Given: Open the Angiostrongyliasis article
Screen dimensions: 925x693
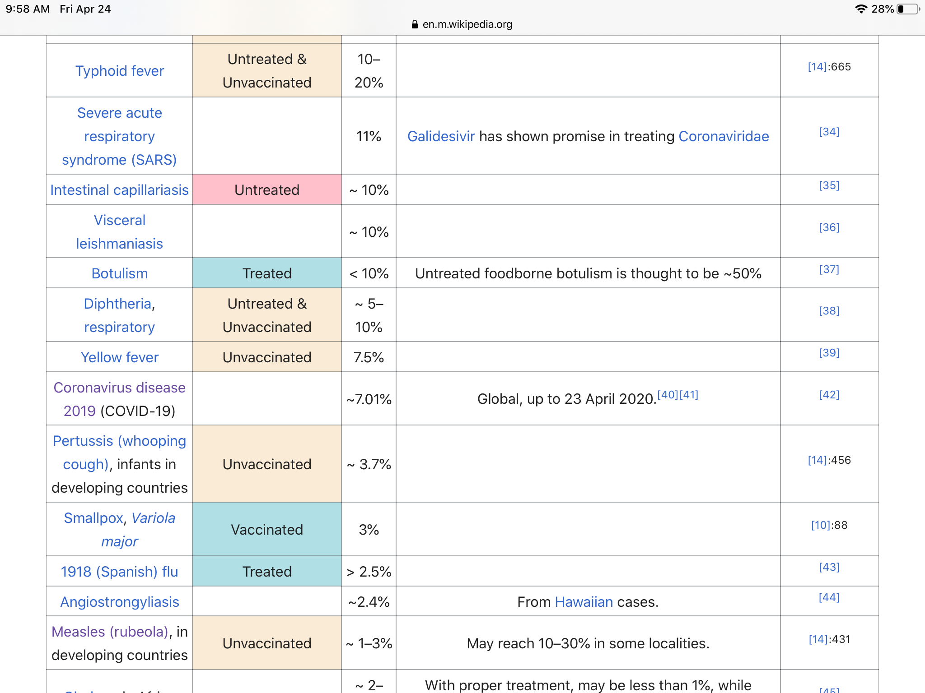Looking at the screenshot, I should click(119, 602).
